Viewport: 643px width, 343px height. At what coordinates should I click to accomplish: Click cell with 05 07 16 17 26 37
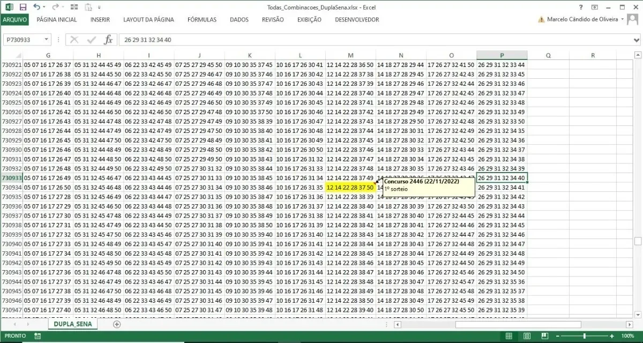click(48, 65)
